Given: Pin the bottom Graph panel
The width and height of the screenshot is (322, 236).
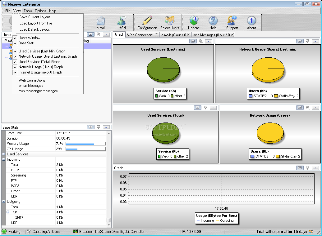Looking at the screenshot, I should click(x=308, y=168).
